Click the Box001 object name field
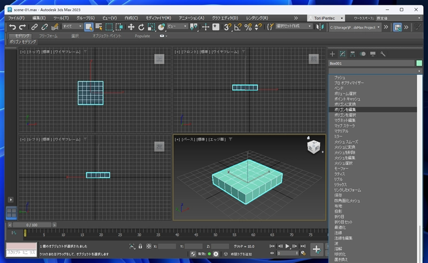This screenshot has height=263, width=428. pyautogui.click(x=371, y=63)
